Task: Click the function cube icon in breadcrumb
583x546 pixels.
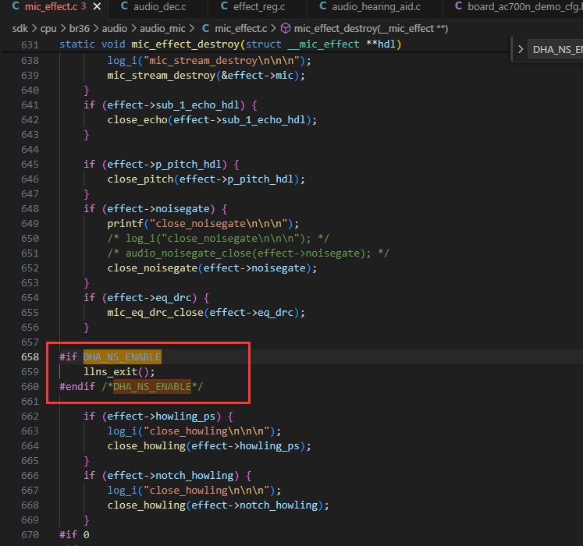Action: tap(285, 29)
